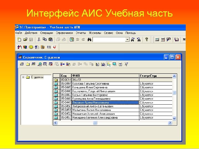Screen dimensions: 199x149
Task: Click the scroll right arrow of the table
Action: tap(170, 123)
